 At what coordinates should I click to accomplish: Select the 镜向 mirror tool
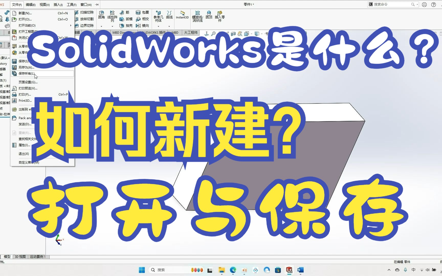click(142, 26)
